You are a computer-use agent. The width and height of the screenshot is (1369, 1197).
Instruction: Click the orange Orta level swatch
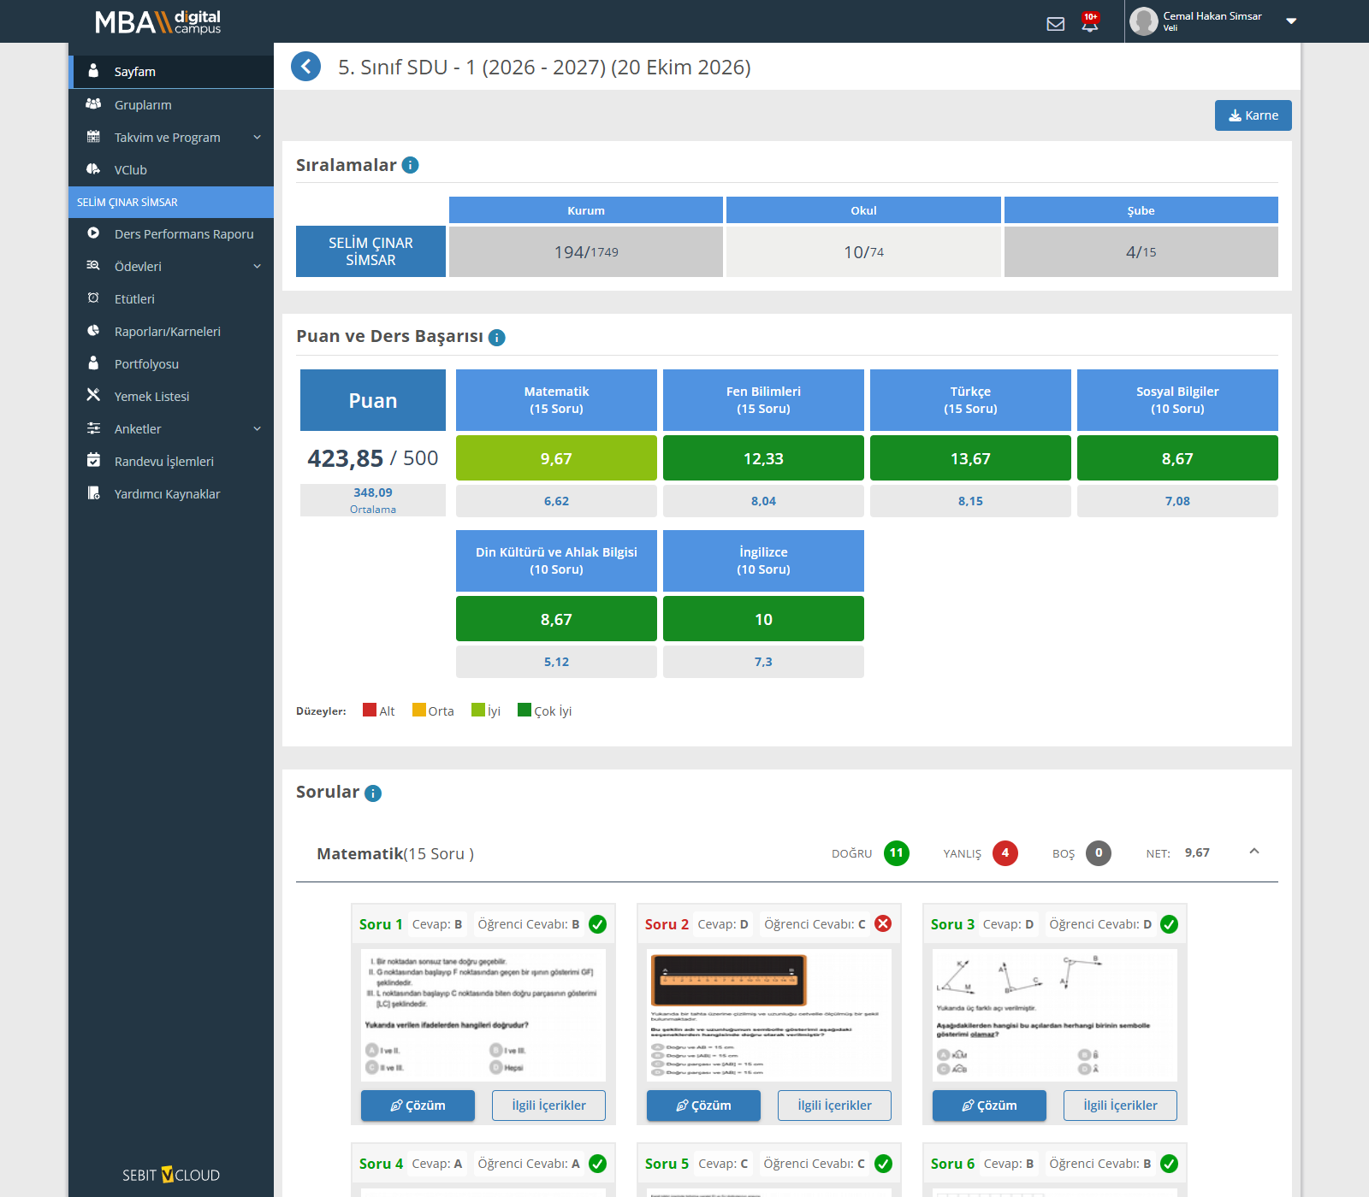(419, 710)
